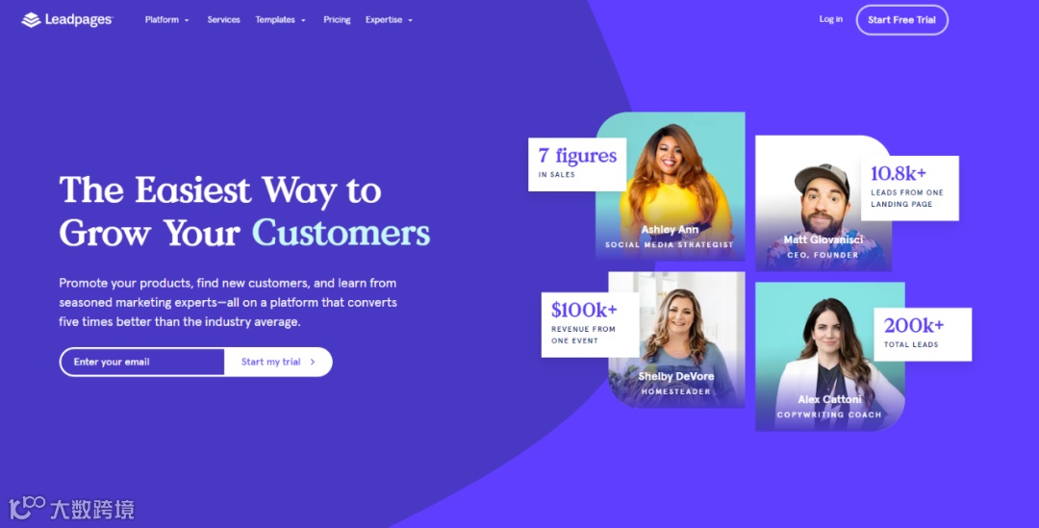Click the Start my trial button
This screenshot has height=528, width=1039.
[x=278, y=362]
